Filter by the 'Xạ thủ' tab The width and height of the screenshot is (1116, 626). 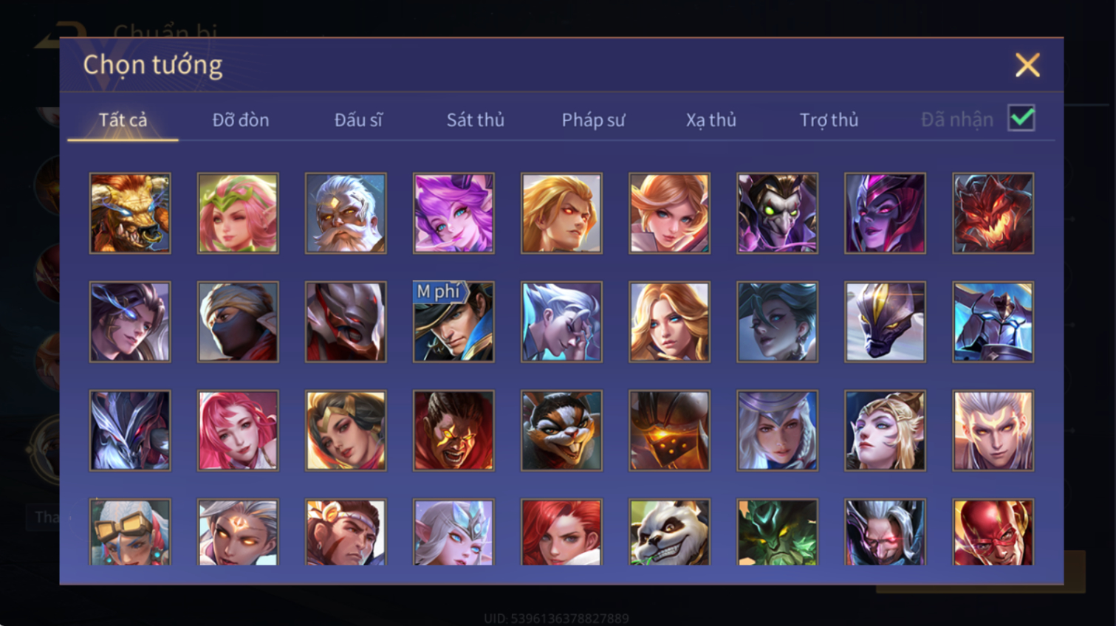point(711,120)
